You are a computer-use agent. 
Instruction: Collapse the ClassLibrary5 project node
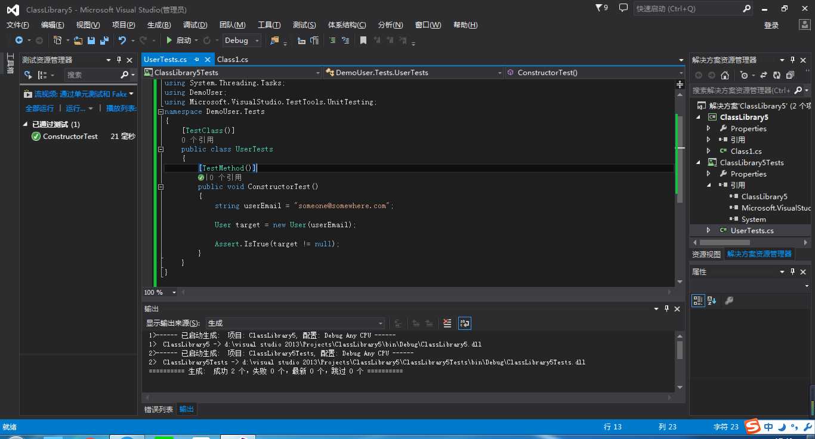[698, 118]
